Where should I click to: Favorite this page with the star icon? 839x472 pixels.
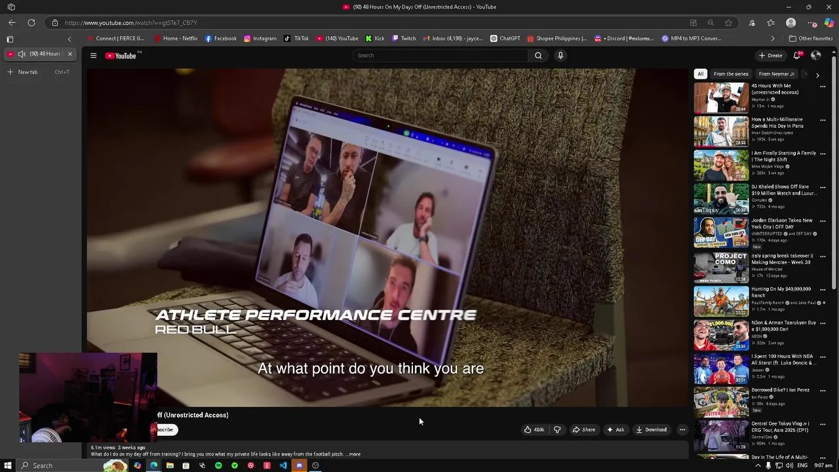point(728,23)
